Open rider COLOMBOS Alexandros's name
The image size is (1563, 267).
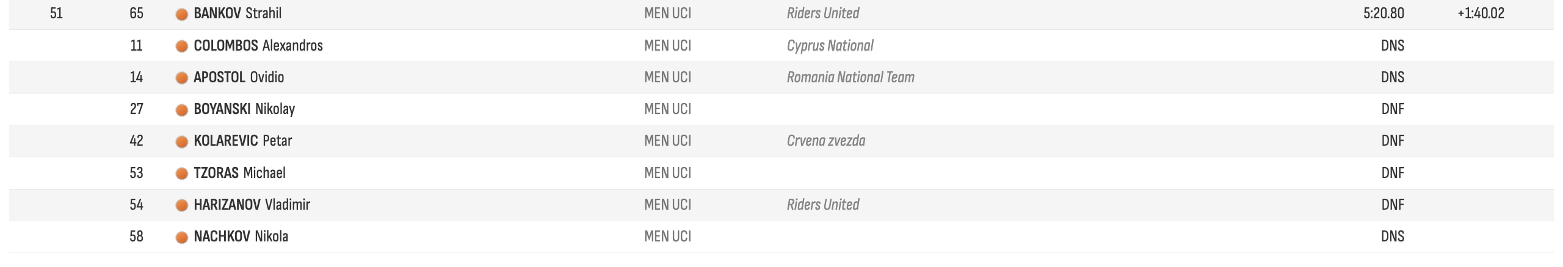tap(258, 46)
